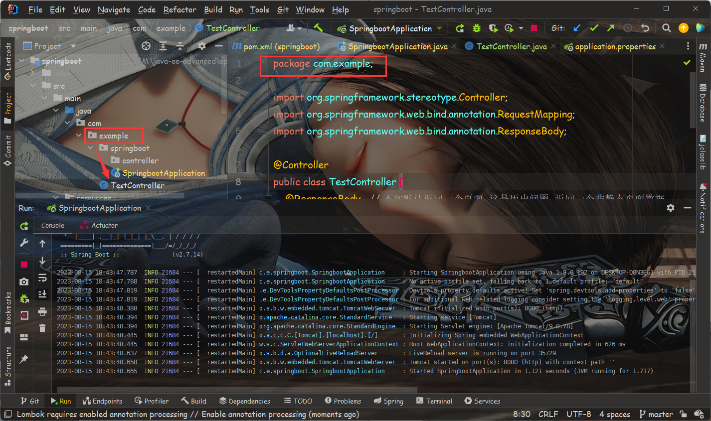Toggle the Database right tool window
The width and height of the screenshot is (711, 421).
click(703, 103)
